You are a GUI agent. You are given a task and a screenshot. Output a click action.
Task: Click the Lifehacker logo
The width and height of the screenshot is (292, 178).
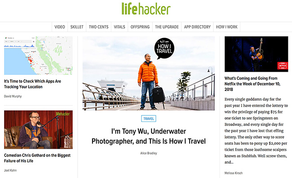click(146, 9)
